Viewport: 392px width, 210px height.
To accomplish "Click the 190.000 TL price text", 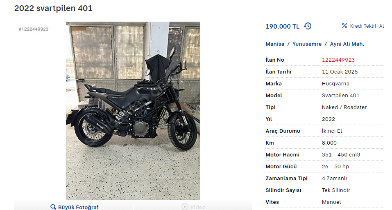I will [x=282, y=27].
